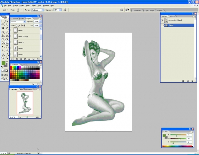Select the Hand tool
Screen dimensions: 199x155
[x=3, y=58]
